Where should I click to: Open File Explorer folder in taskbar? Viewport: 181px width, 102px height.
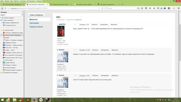pyautogui.click(x=15, y=100)
